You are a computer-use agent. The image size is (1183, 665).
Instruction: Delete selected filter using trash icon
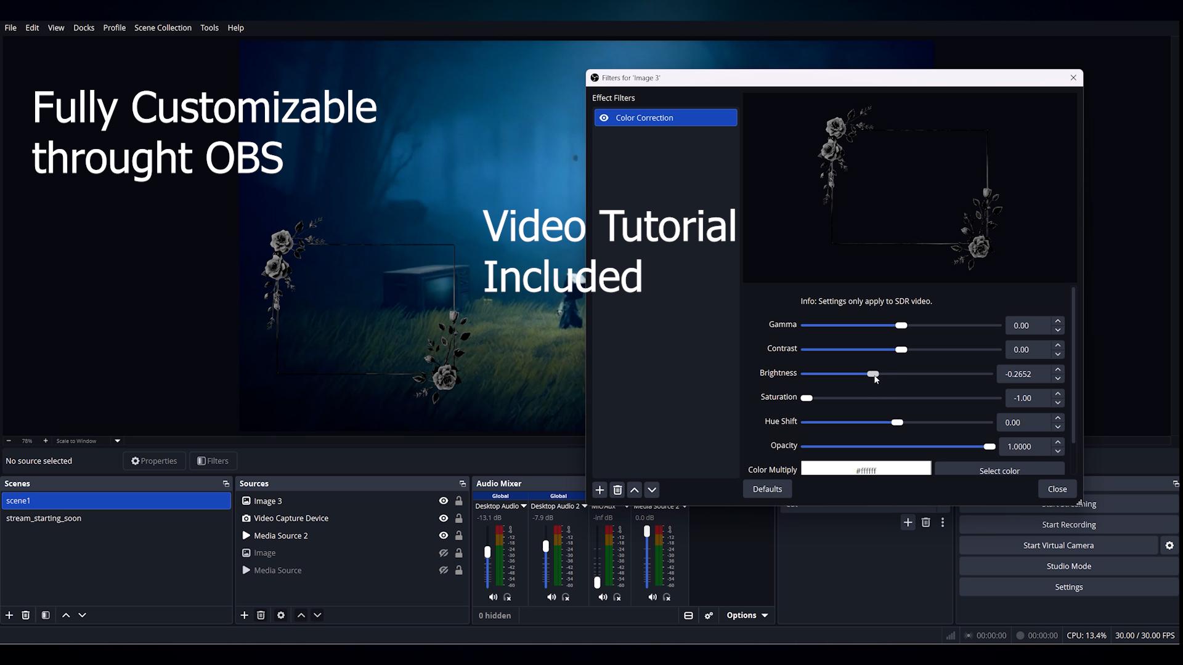click(x=617, y=490)
